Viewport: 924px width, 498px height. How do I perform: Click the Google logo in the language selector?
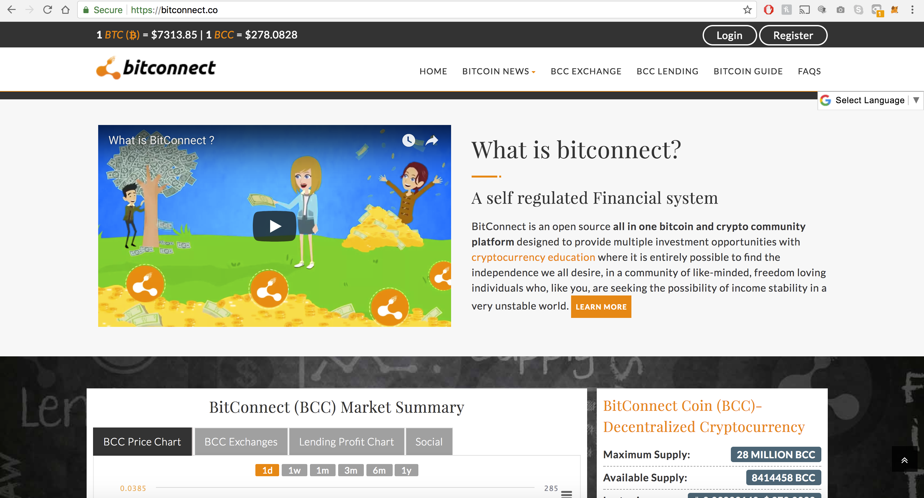(826, 100)
